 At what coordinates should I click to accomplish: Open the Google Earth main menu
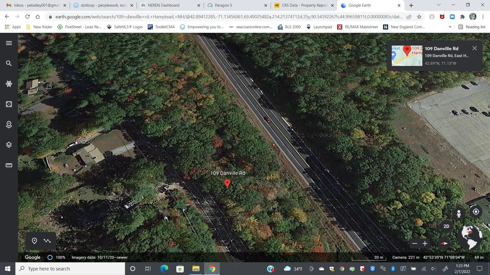coord(9,43)
